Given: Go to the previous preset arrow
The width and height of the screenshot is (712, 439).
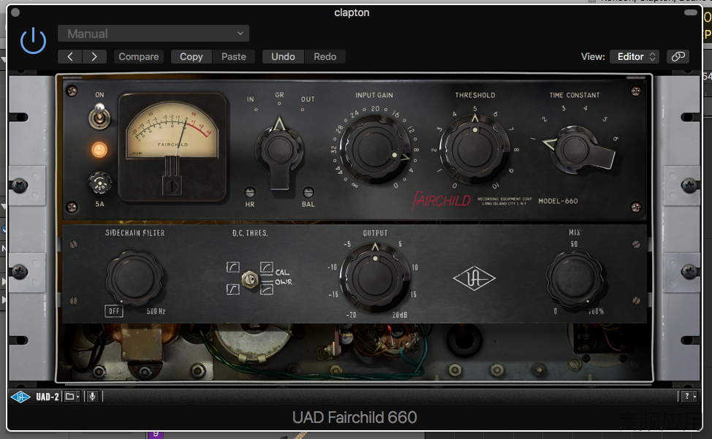Looking at the screenshot, I should [70, 57].
